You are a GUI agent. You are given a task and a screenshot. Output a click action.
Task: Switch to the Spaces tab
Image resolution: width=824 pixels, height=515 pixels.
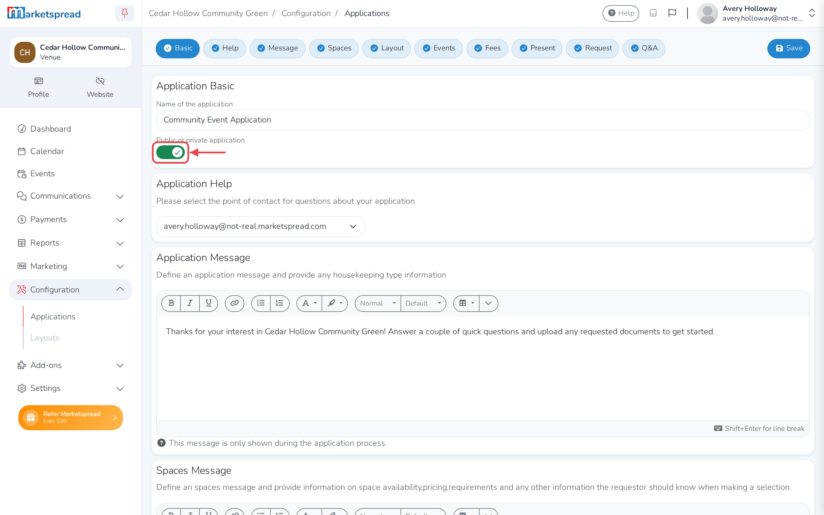(x=334, y=48)
